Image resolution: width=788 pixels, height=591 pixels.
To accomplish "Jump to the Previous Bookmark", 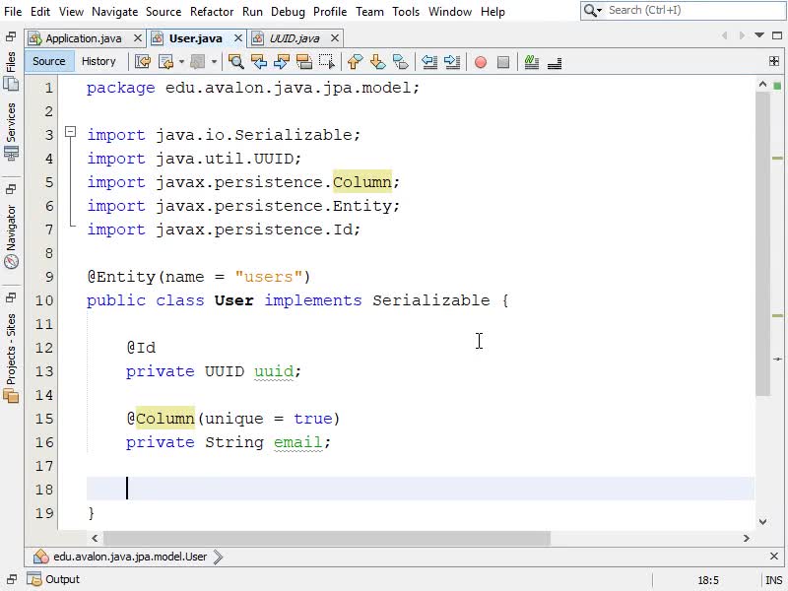I will (356, 62).
